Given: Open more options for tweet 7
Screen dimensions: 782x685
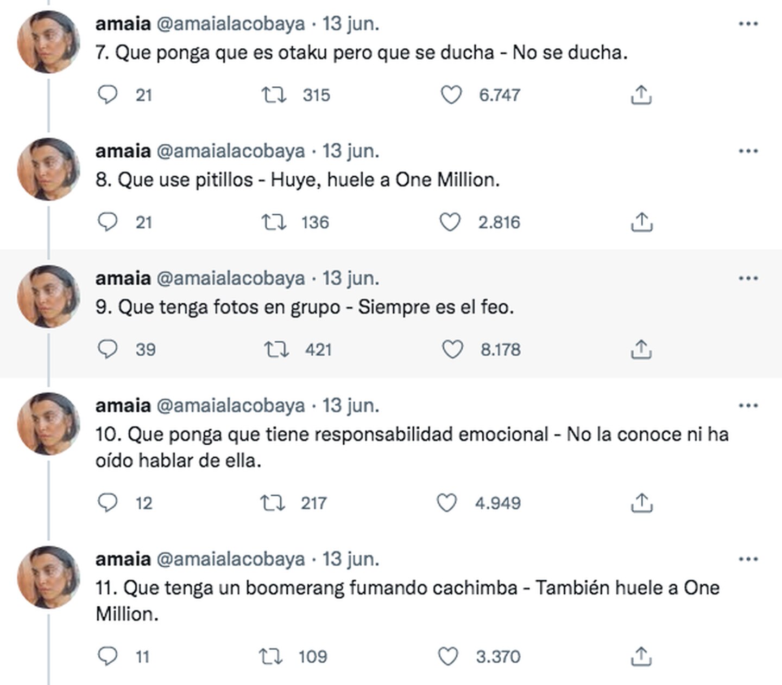Looking at the screenshot, I should click(x=748, y=24).
